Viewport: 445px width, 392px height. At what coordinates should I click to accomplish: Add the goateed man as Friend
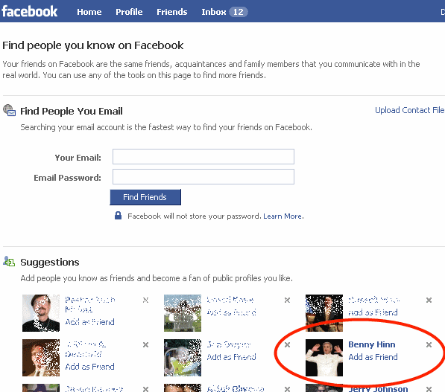coord(89,322)
